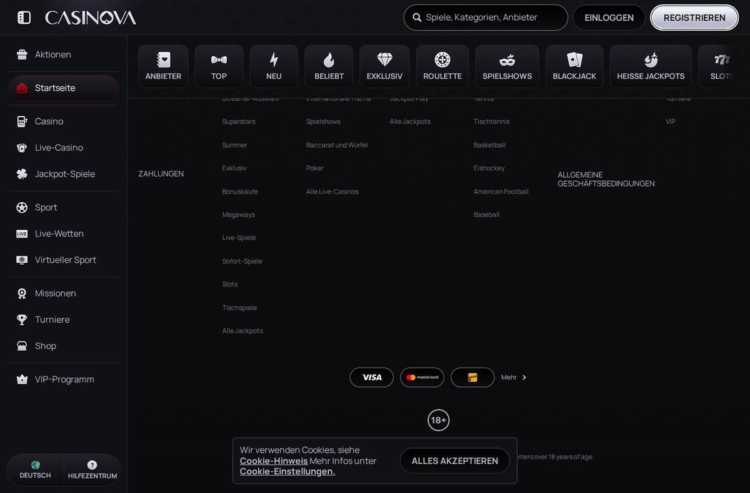Click the Summer footer link
This screenshot has width=750, height=493.
pyautogui.click(x=235, y=145)
